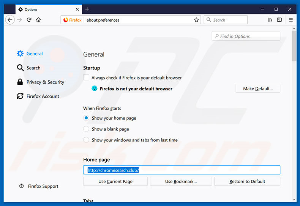
Task: Click Use Current Page button
Action: (115, 181)
